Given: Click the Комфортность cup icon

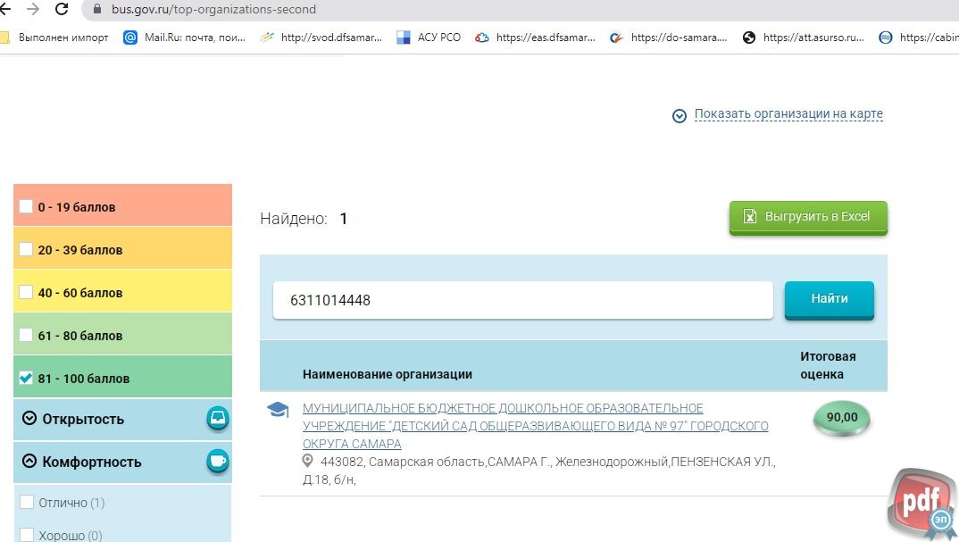Looking at the screenshot, I should 217,461.
